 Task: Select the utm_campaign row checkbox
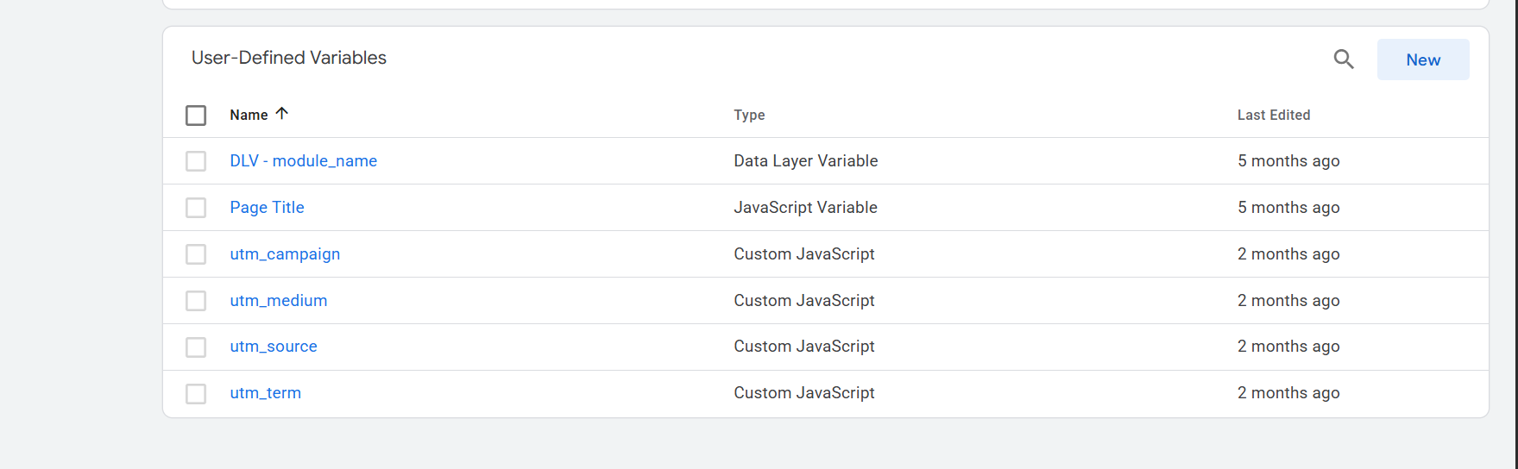(x=196, y=254)
